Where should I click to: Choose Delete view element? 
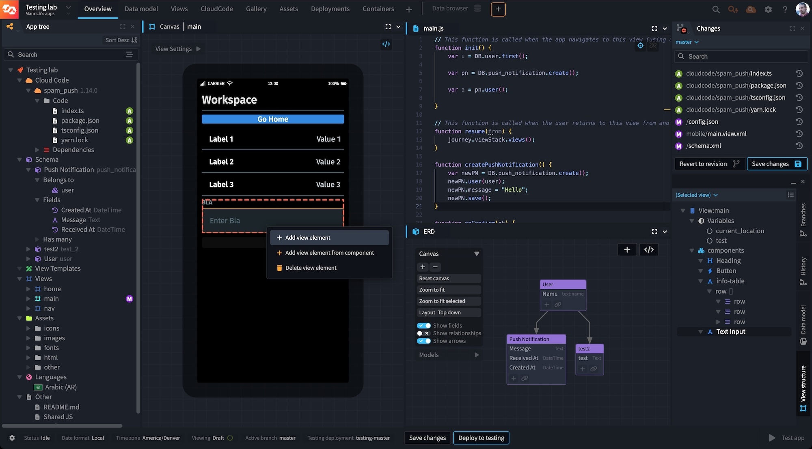(329, 268)
